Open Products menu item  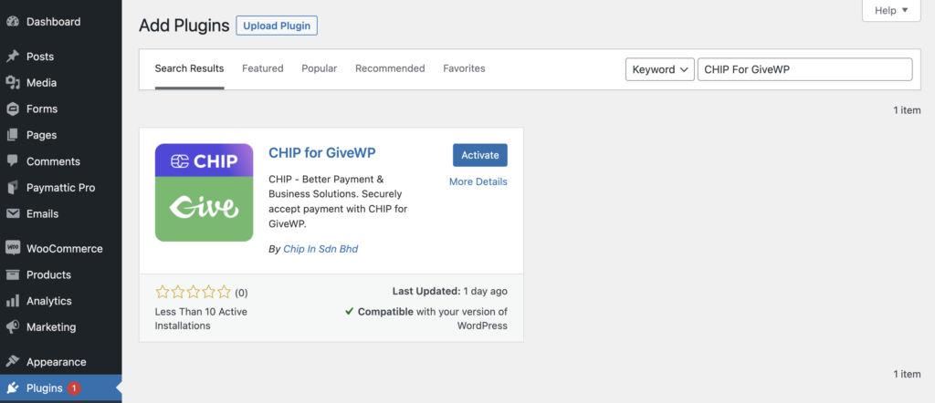point(61,274)
